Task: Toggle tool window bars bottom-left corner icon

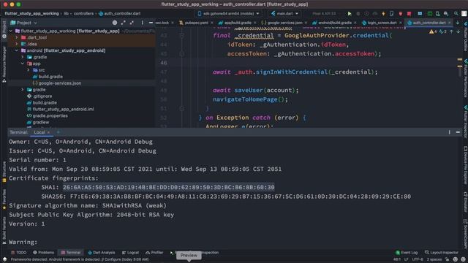Action: (4, 259)
